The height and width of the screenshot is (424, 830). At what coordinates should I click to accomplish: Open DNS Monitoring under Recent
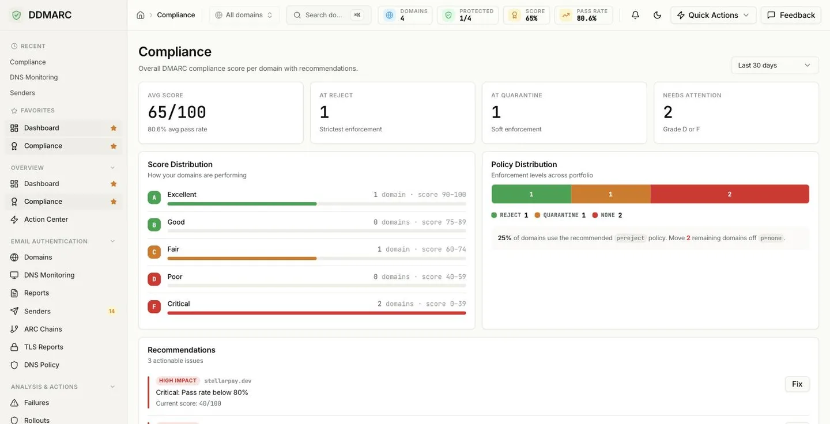click(33, 77)
